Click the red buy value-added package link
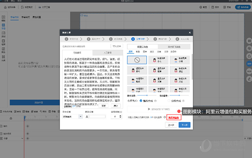 (174, 118)
